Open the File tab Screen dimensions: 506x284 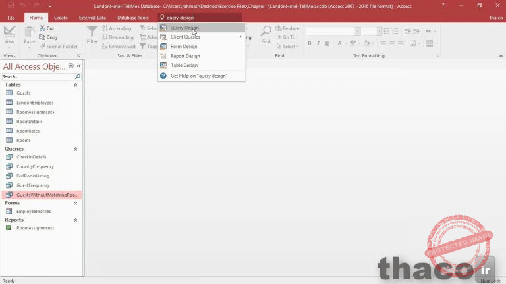tap(11, 18)
